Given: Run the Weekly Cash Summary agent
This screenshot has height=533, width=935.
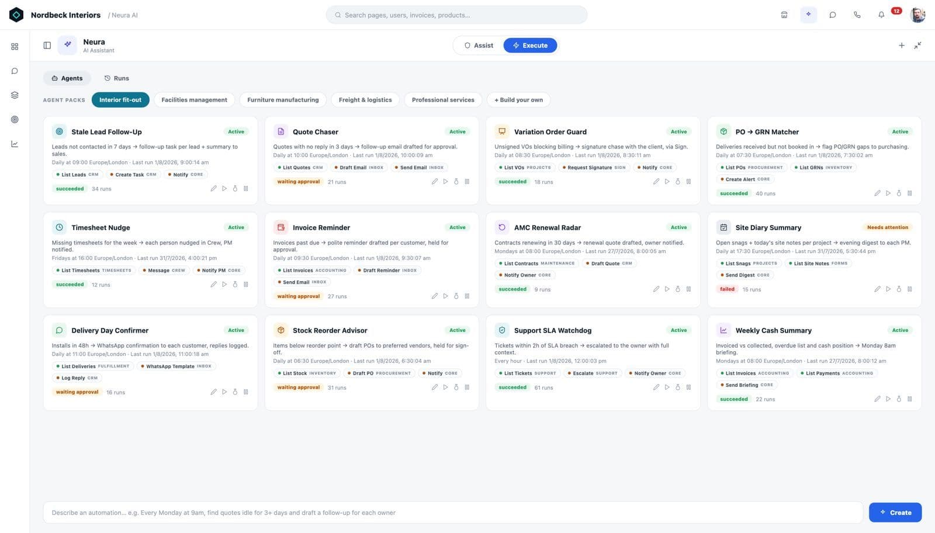Looking at the screenshot, I should pyautogui.click(x=888, y=399).
